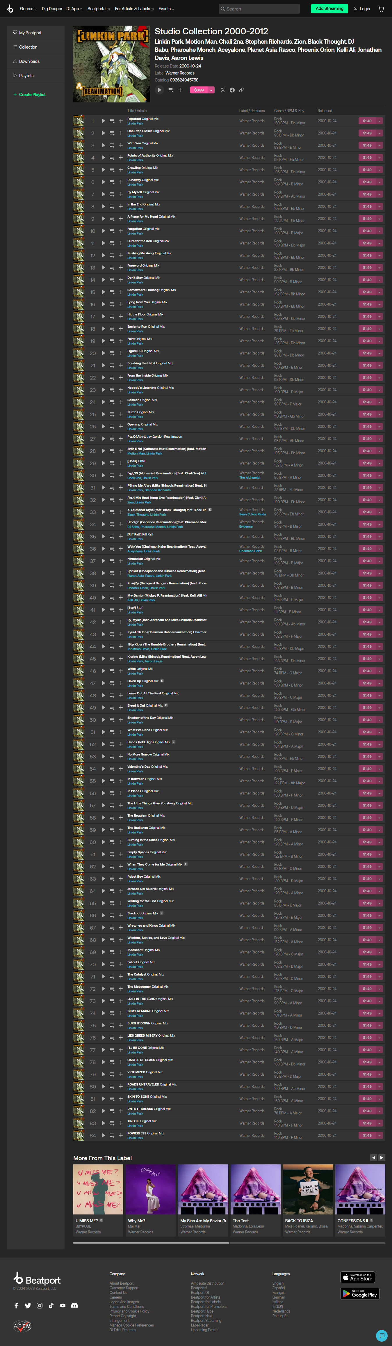This screenshot has height=1346, width=392.
Task: Add Faint to a playlist
Action: [x=121, y=341]
